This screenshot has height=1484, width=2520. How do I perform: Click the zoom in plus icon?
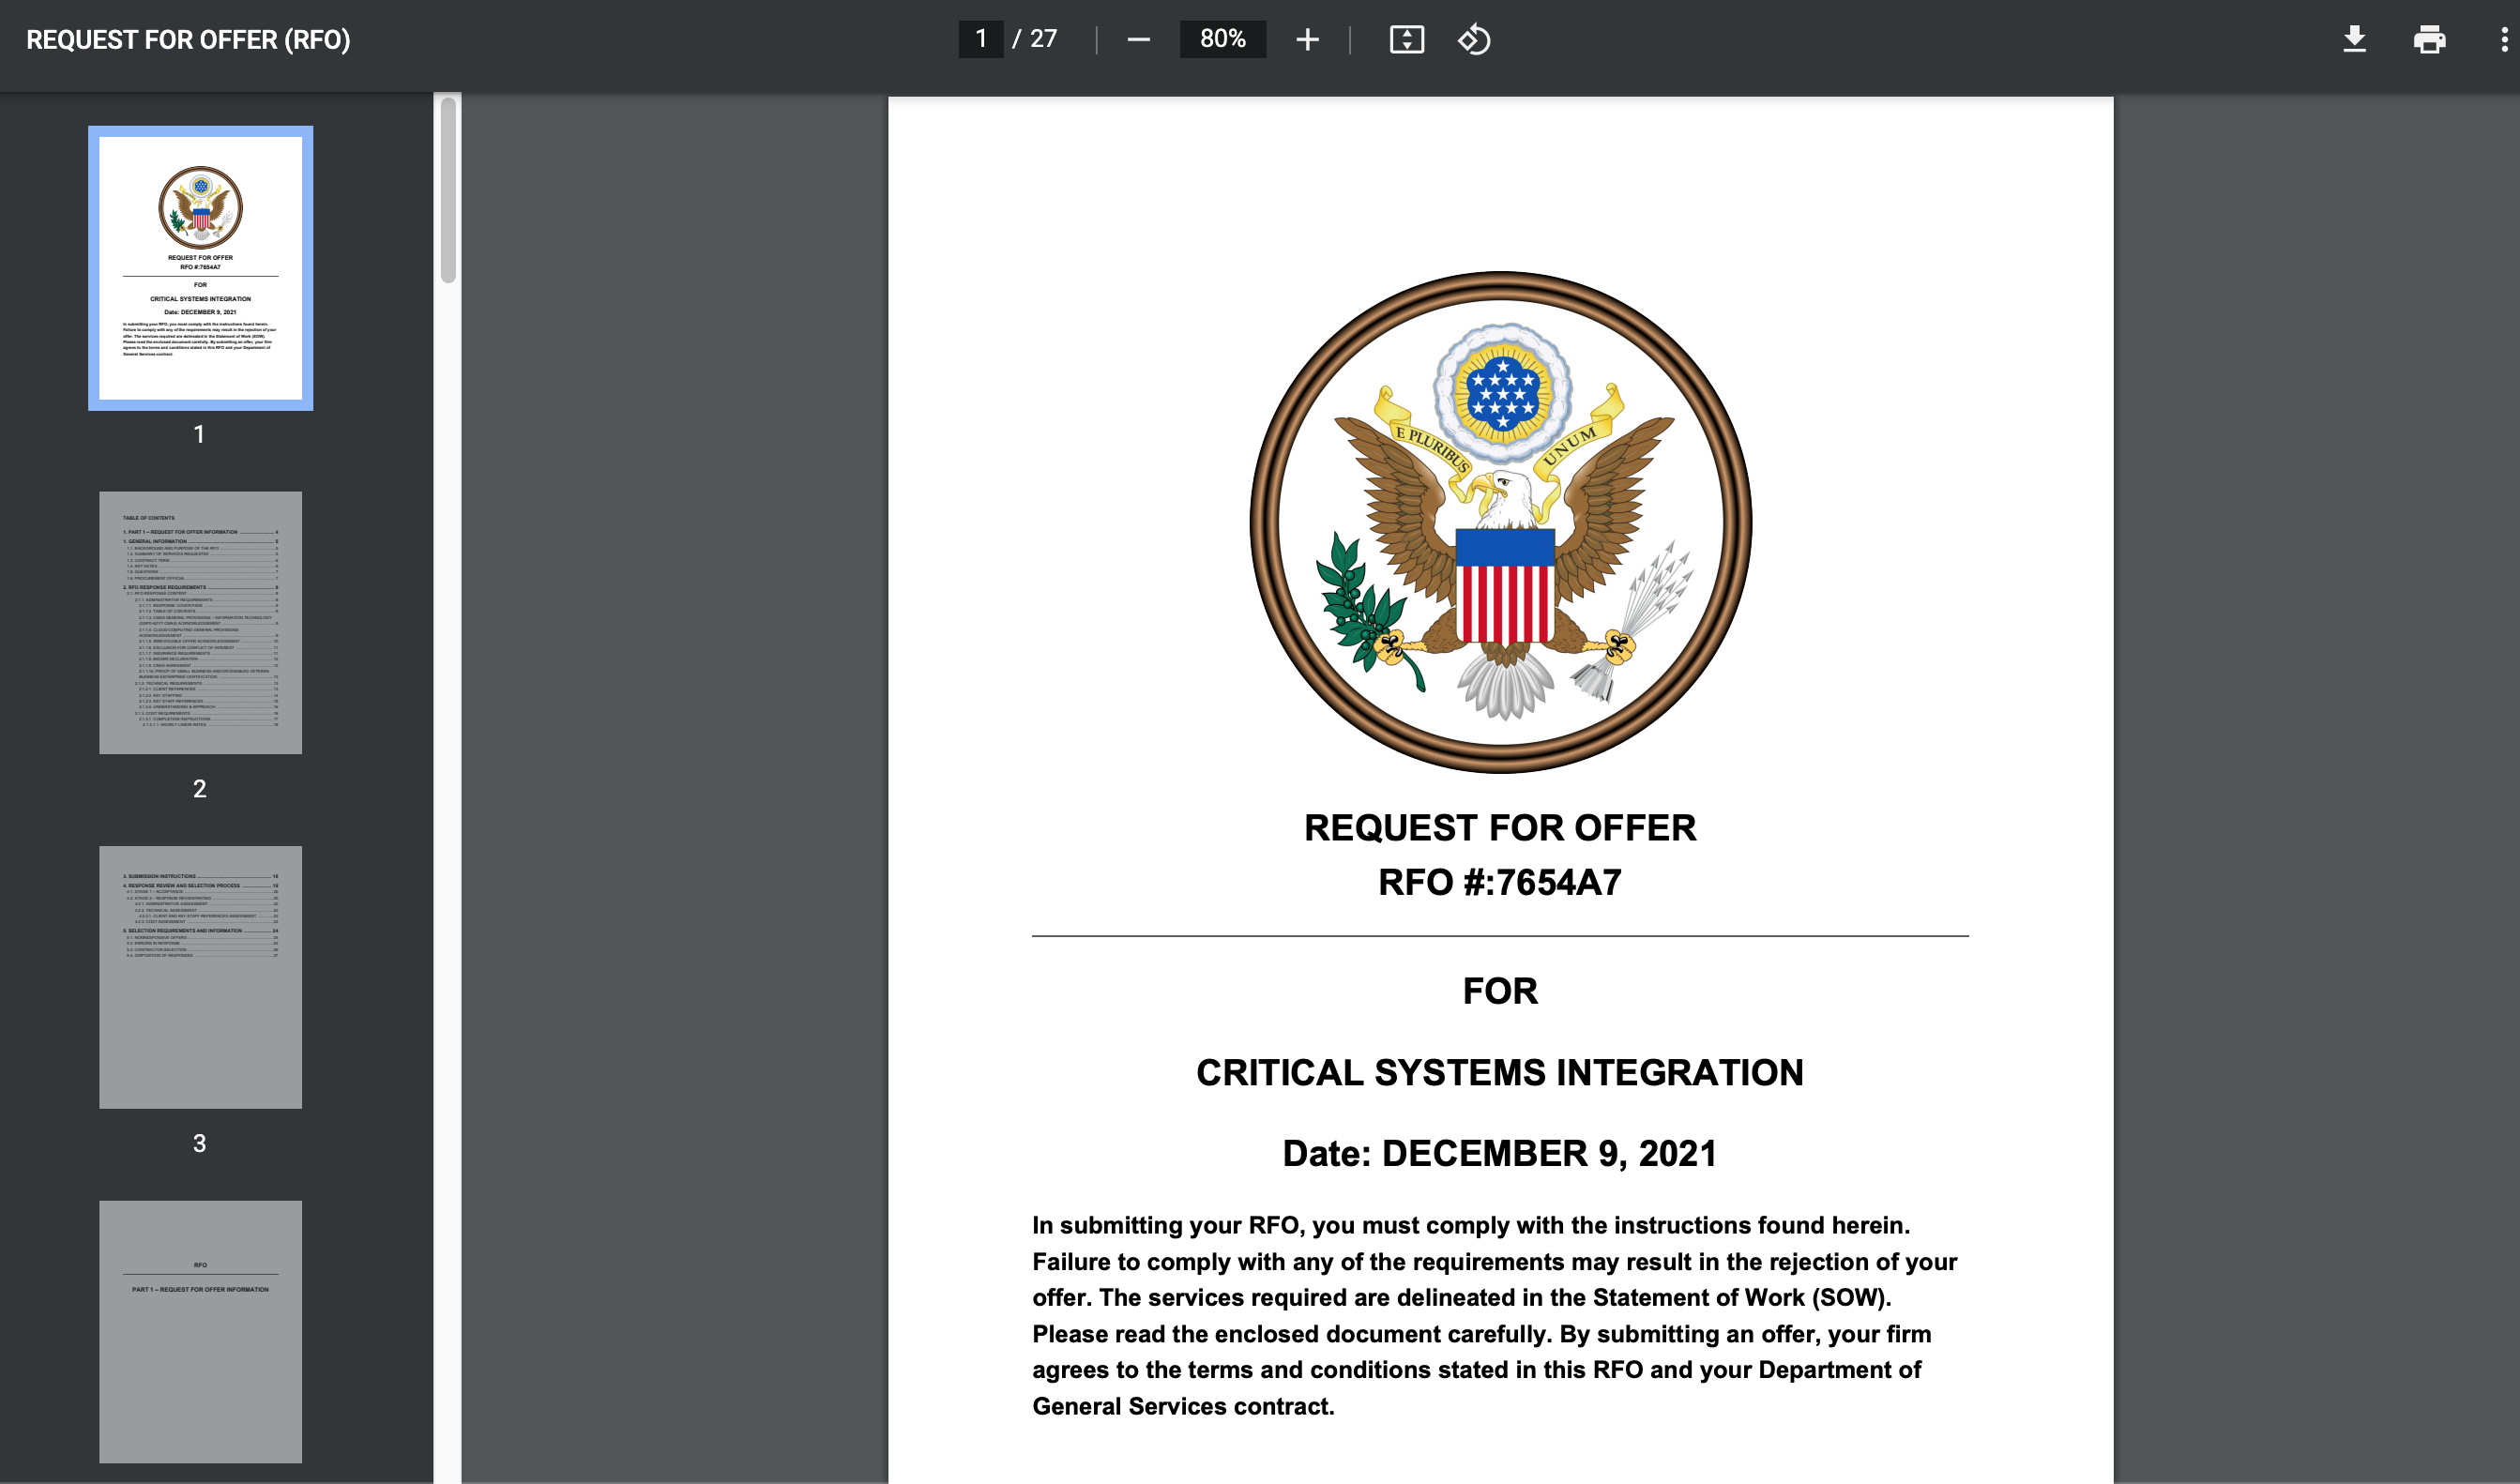click(1307, 40)
